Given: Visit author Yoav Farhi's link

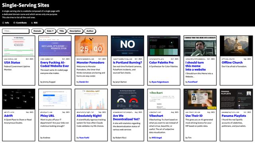Looking at the screenshot, I should (x=84, y=138).
